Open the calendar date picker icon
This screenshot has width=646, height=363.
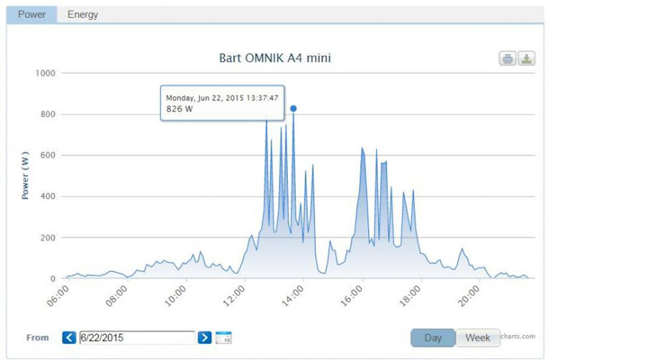223,337
